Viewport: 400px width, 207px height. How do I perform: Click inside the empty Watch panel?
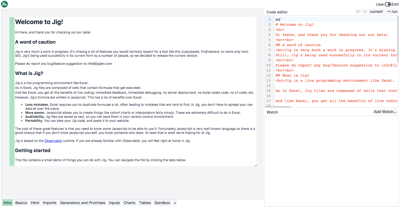point(331,161)
